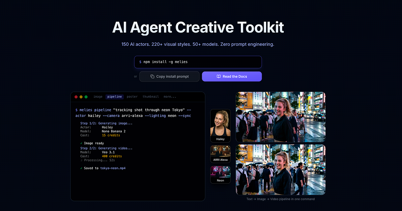Click the Image ready status line
The image size is (402, 211).
coord(92,143)
